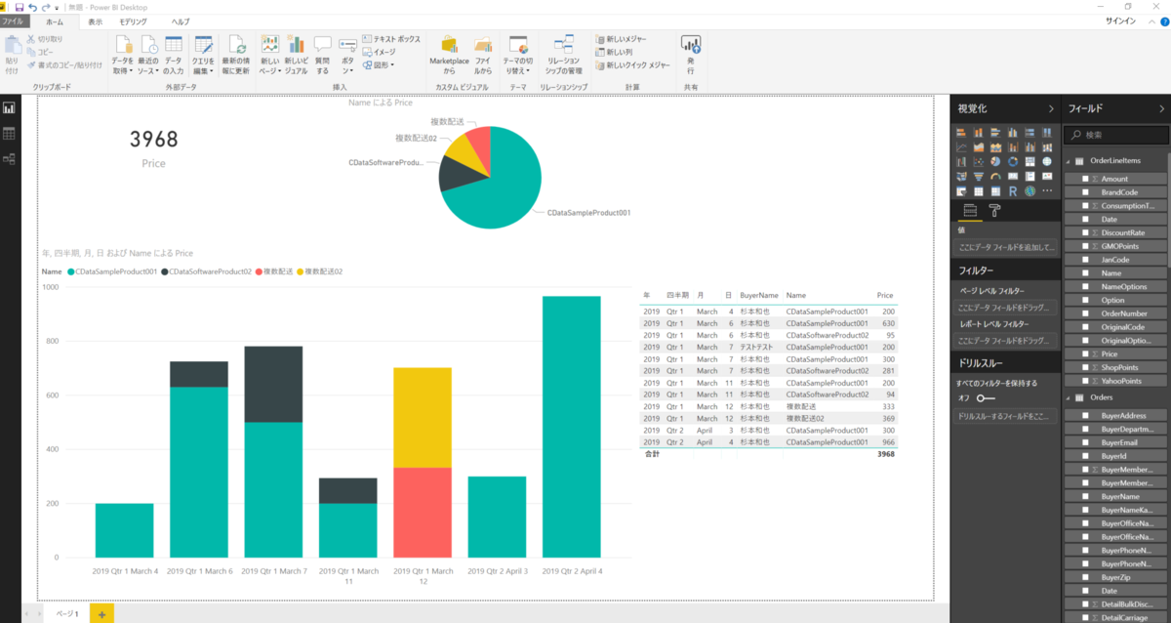Open Marketplace から custom visuals icon

point(449,56)
